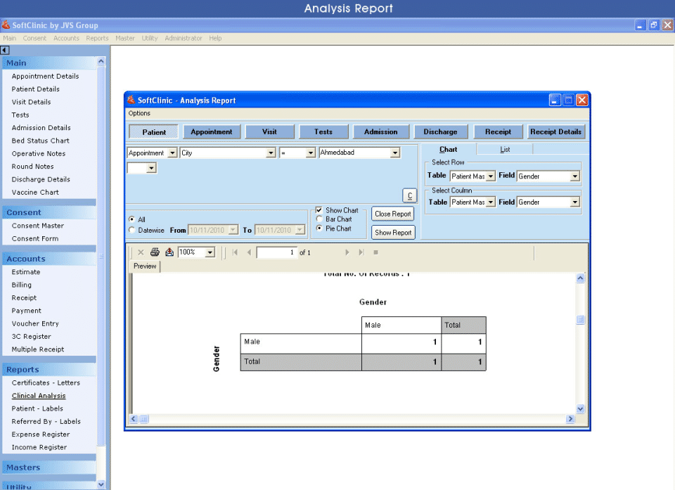Screen dimensions: 675x490
Task: Open the Ahmedabad city value dropdown
Action: click(x=394, y=152)
